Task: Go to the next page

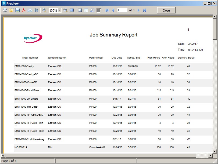Action: [139, 10]
